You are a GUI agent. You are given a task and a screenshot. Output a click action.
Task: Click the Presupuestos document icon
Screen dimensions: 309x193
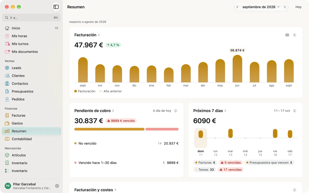coord(7,91)
